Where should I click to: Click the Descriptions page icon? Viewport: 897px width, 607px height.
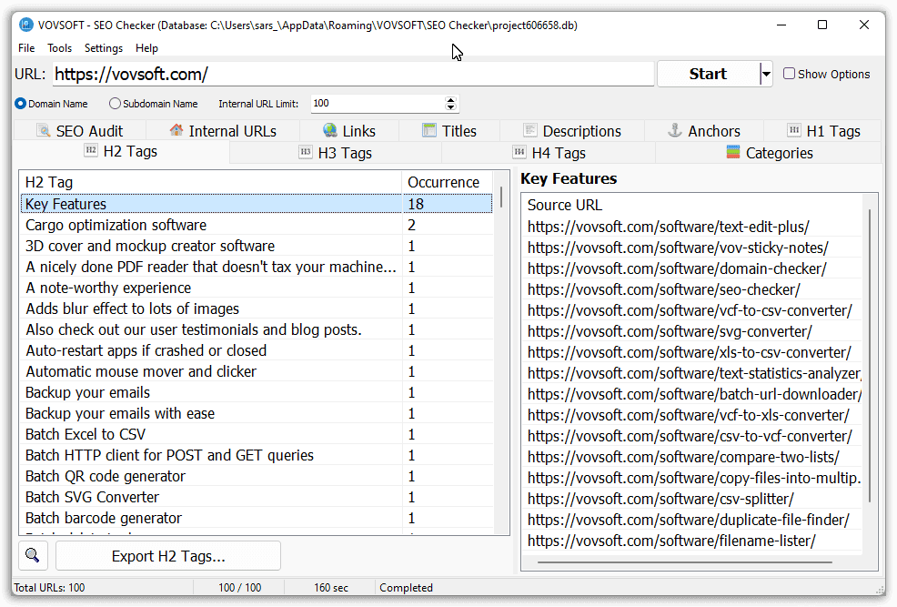click(x=530, y=130)
